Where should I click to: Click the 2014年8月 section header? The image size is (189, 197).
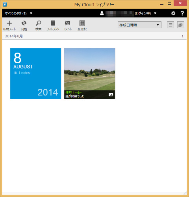14,36
